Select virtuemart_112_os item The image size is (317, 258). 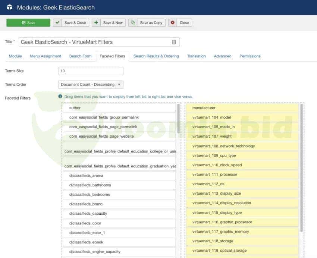242,184
